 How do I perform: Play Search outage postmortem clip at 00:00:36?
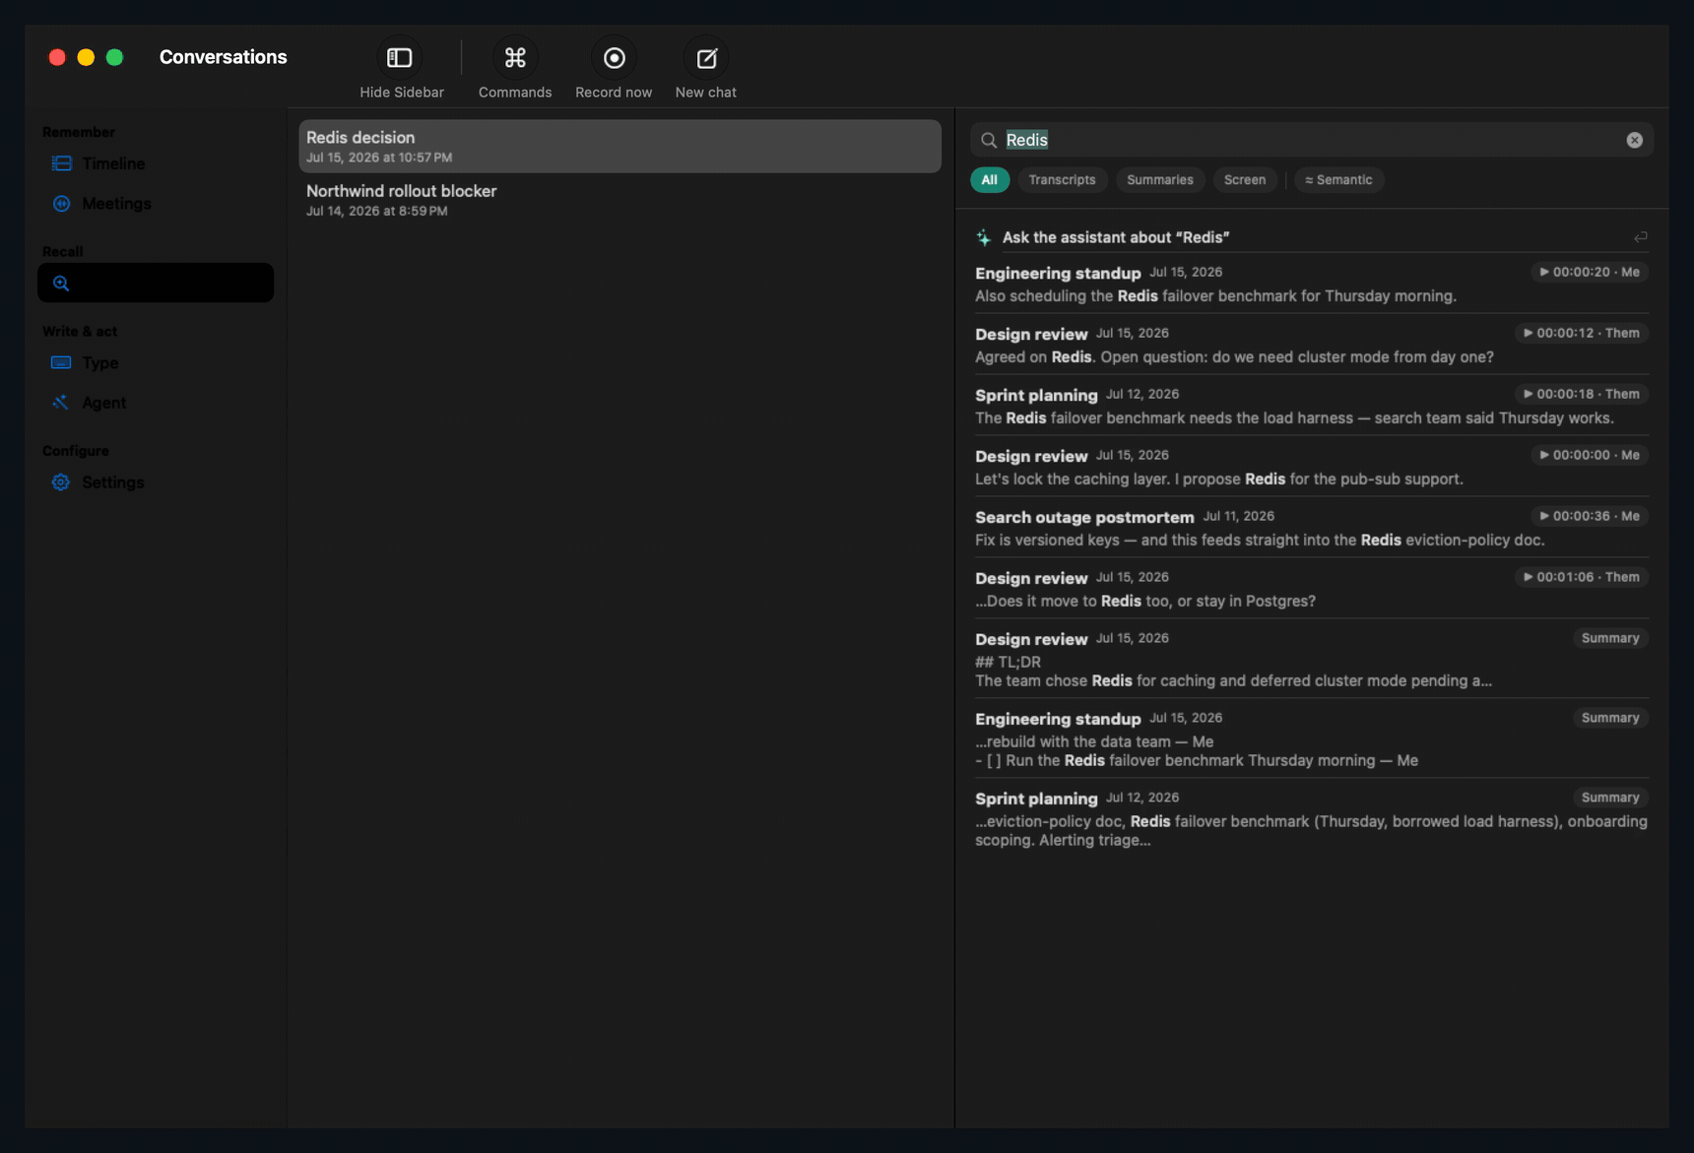click(x=1589, y=517)
